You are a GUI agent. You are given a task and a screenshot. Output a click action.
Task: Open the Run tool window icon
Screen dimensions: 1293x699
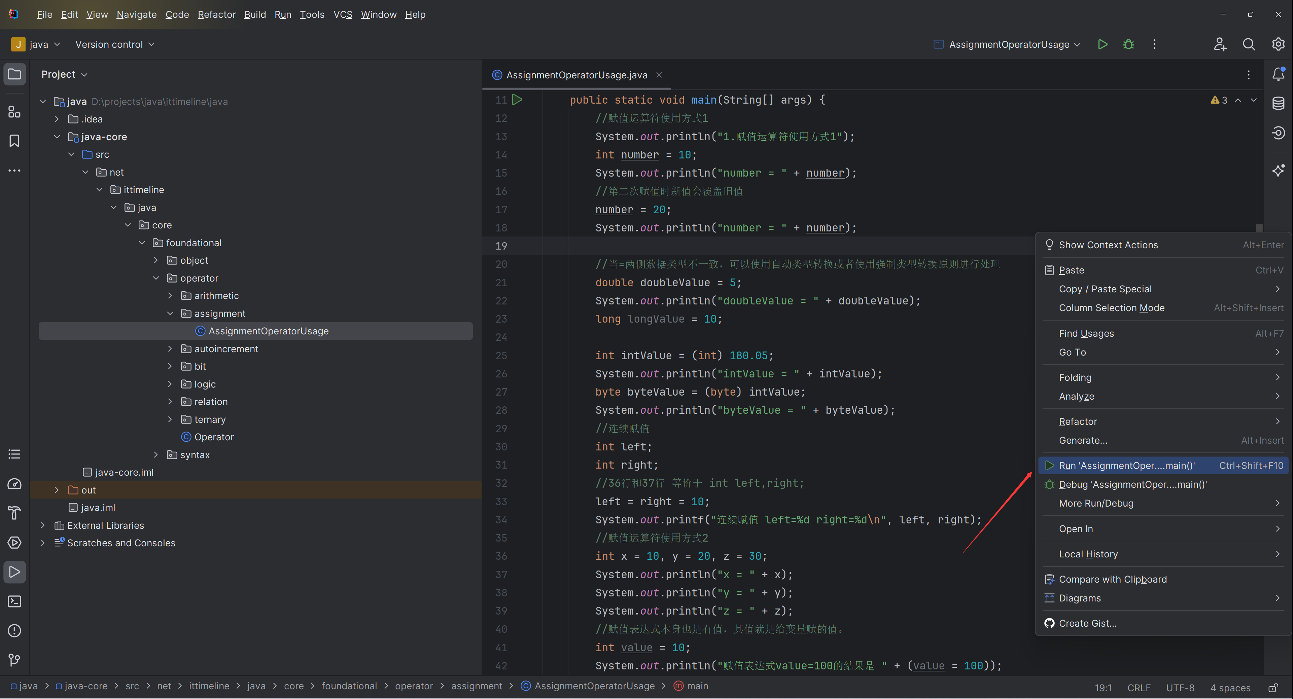[14, 572]
